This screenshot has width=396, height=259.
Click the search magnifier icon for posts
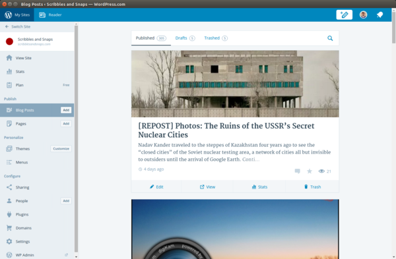(330, 38)
